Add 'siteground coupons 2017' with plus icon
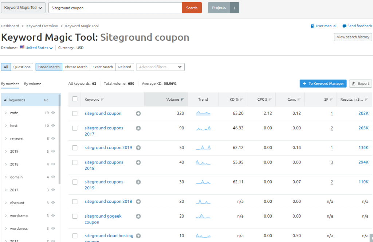Image resolution: width=373 pixels, height=242 pixels. 138,128
